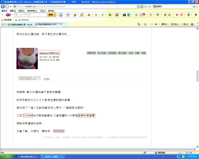This screenshot has height=159, width=199.
Task: Click the browser Forward arrow button
Action: (7, 7)
